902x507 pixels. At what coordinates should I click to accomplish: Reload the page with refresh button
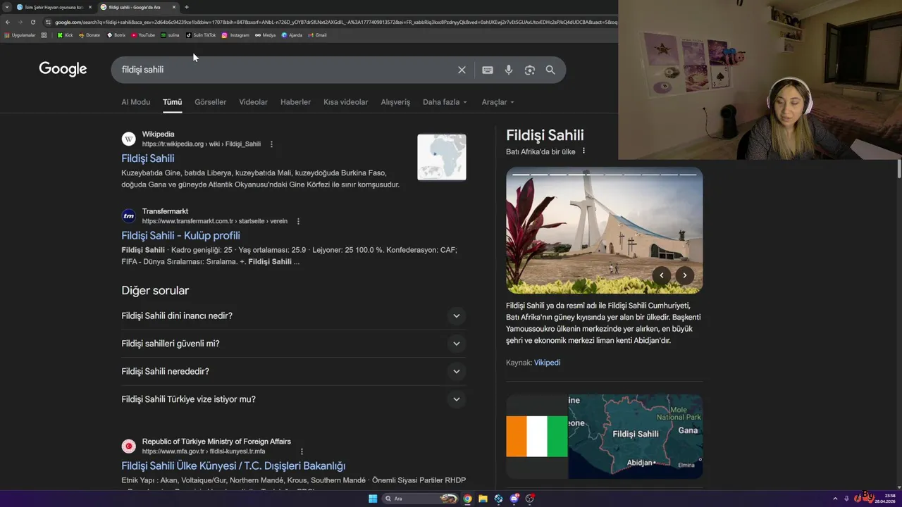coord(32,22)
